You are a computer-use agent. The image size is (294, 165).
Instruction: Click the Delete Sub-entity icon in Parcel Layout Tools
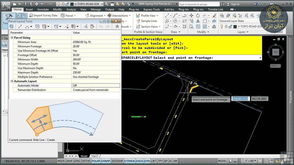(x=66, y=27)
